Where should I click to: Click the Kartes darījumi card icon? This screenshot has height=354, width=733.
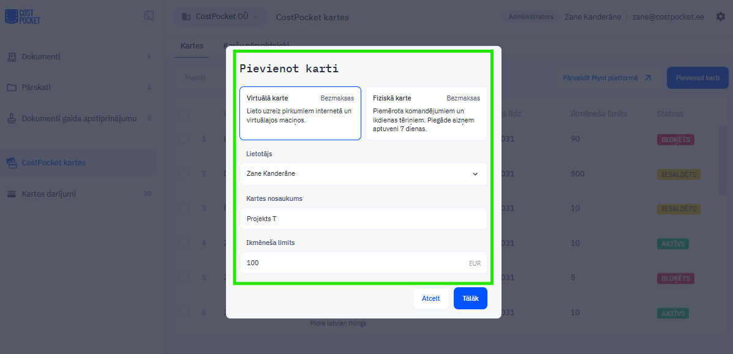tap(12, 194)
